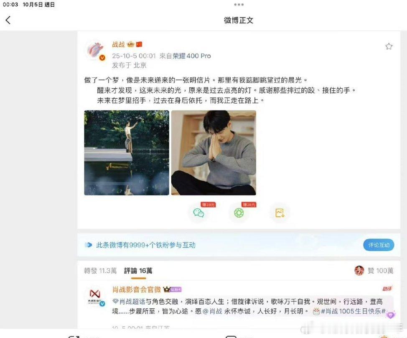Image resolution: width=407 pixels, height=338 pixels.
Task: Open the praying hands photo thumbnail
Action: [214, 153]
